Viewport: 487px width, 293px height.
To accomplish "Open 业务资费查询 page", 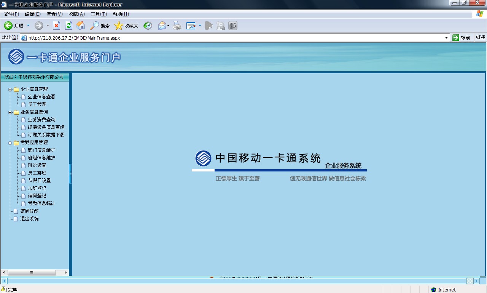I will [x=41, y=120].
